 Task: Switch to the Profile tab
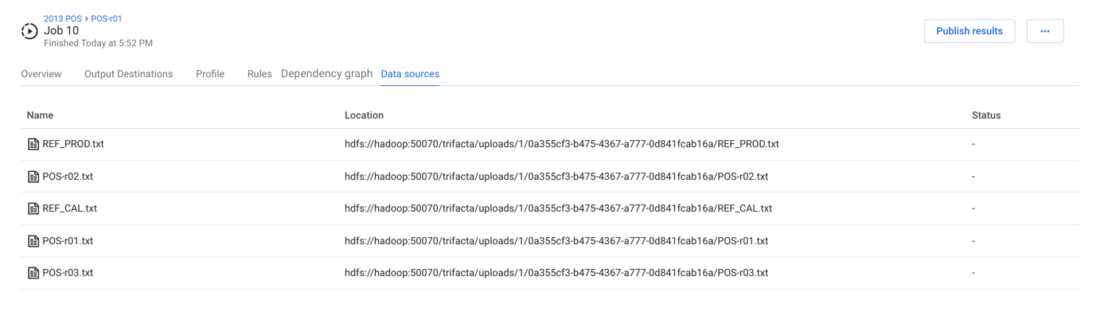(x=210, y=74)
